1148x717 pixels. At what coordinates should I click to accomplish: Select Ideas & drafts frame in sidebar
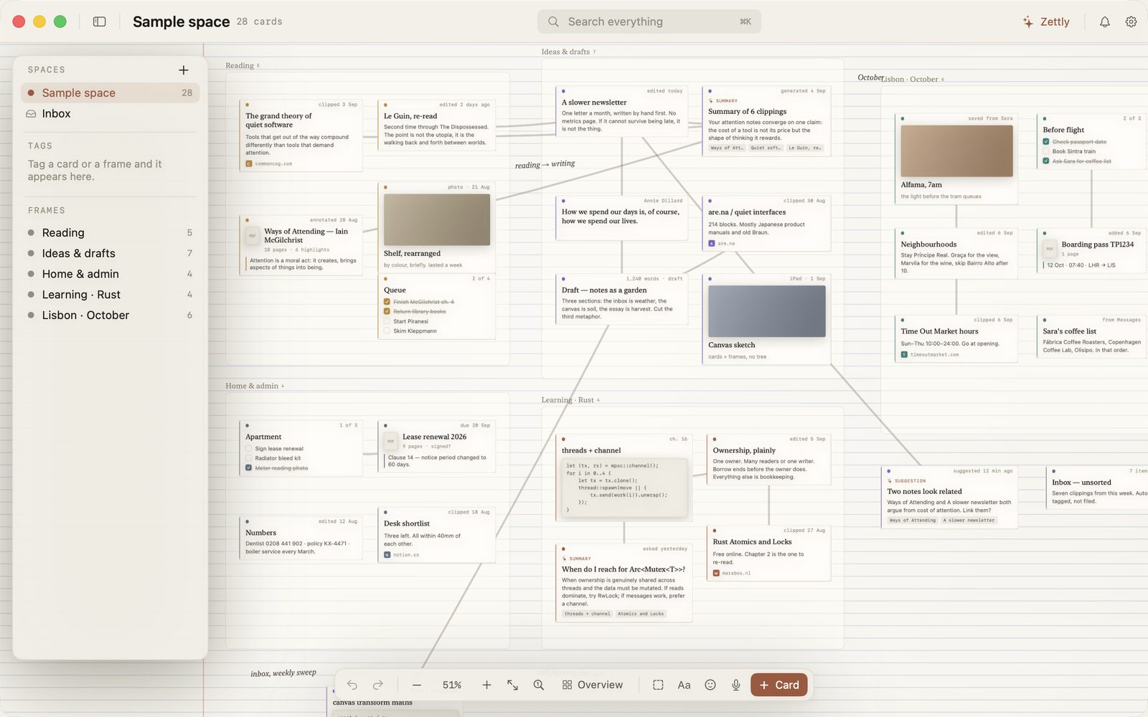point(110,253)
